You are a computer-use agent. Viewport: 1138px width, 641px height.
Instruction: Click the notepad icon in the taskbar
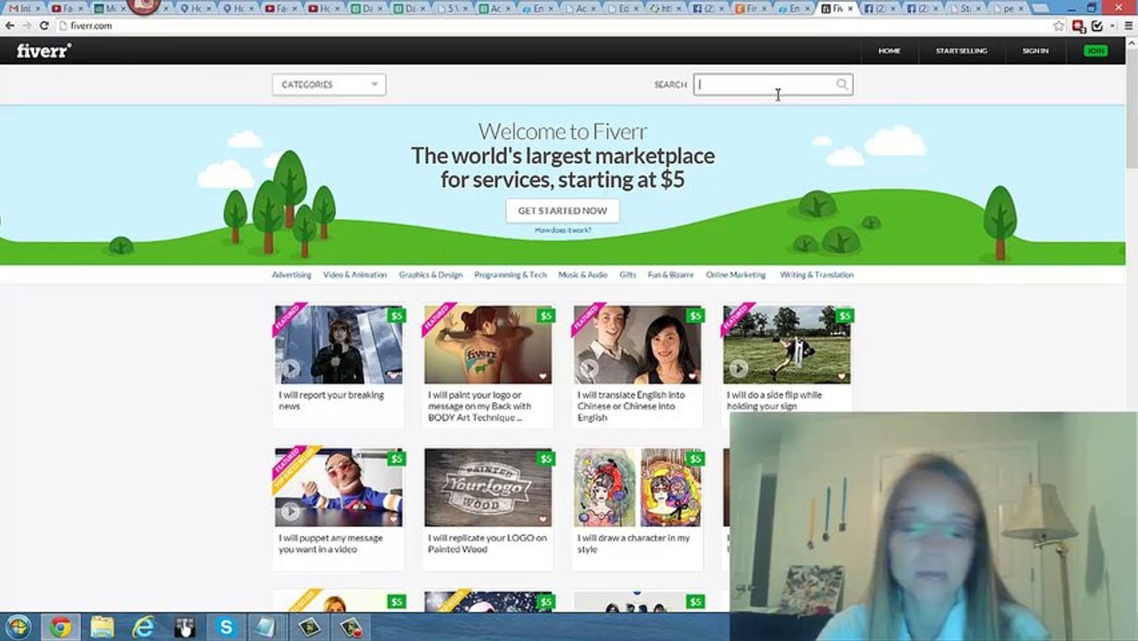pyautogui.click(x=264, y=627)
